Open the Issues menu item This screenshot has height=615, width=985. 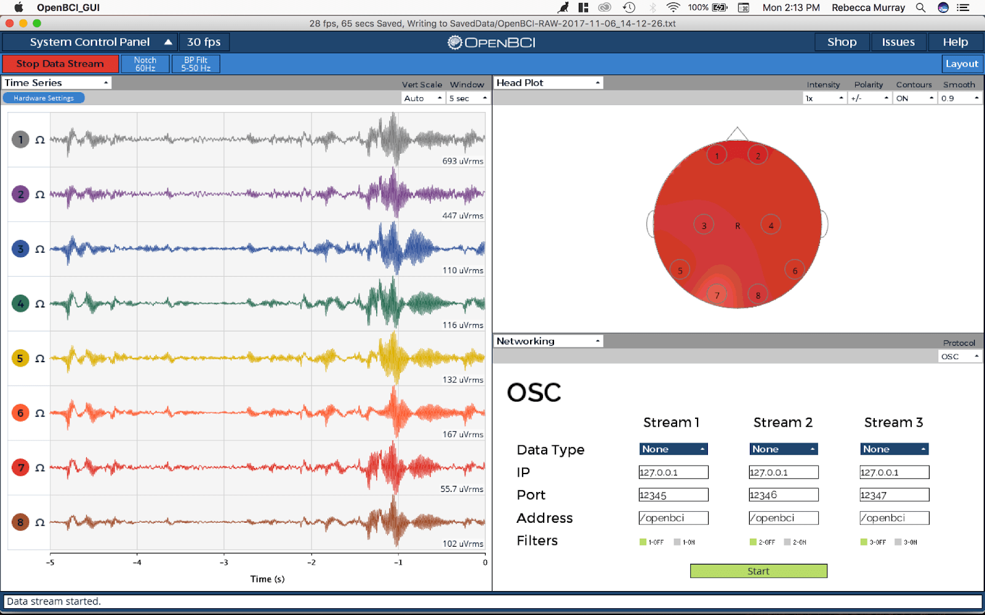coord(898,42)
